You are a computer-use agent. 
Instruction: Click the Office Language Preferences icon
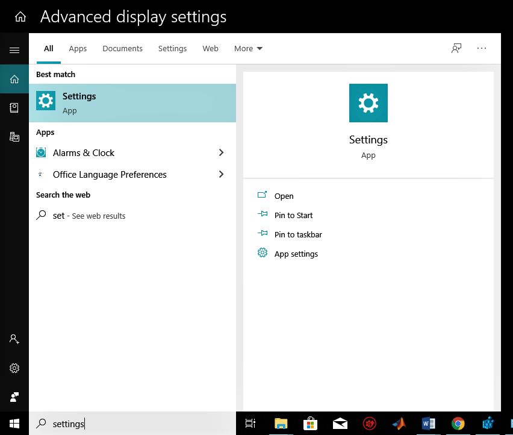coord(40,174)
